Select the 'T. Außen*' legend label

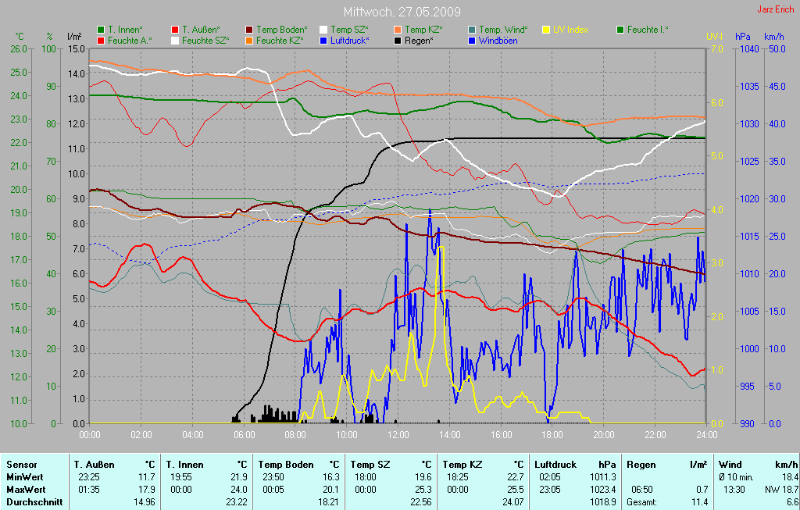click(201, 30)
